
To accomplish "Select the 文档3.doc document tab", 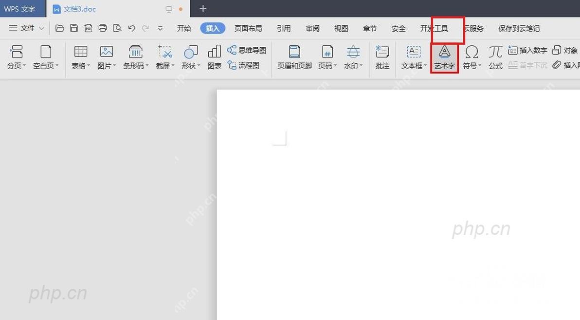I will pos(118,9).
